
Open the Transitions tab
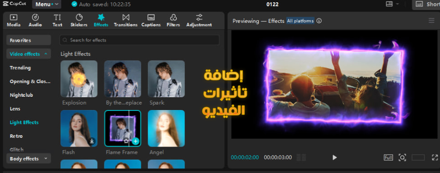point(126,21)
